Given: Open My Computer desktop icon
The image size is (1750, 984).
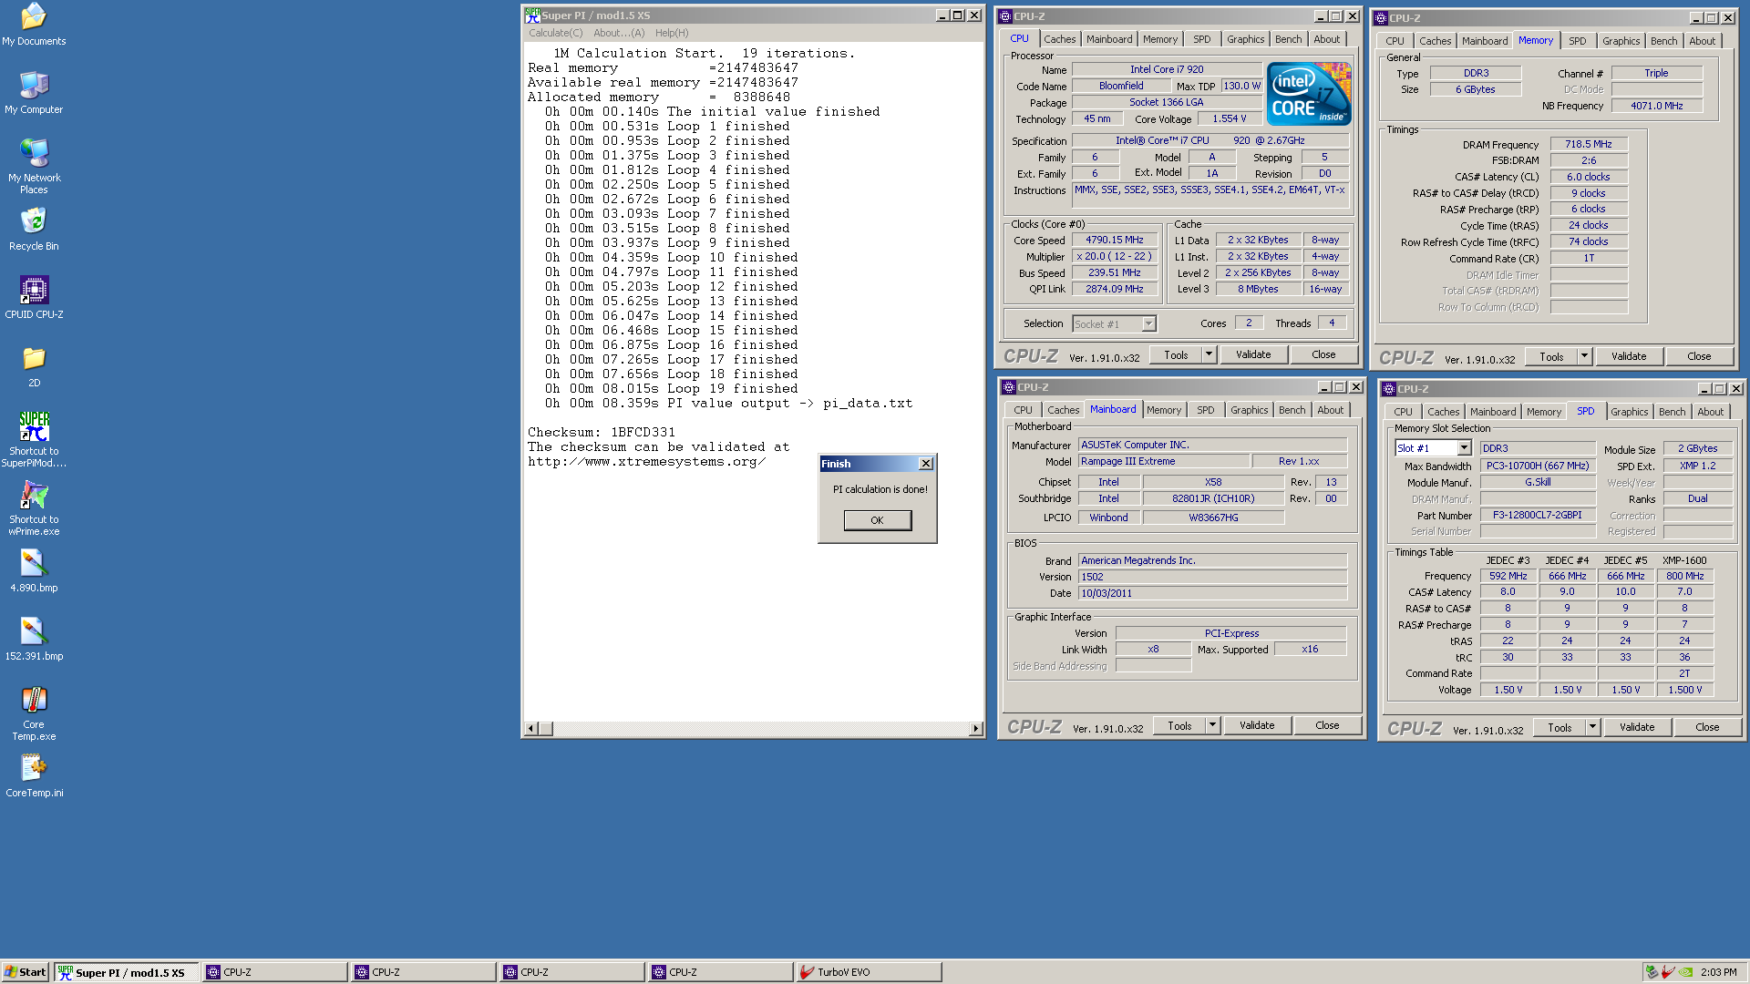Looking at the screenshot, I should tap(34, 93).
